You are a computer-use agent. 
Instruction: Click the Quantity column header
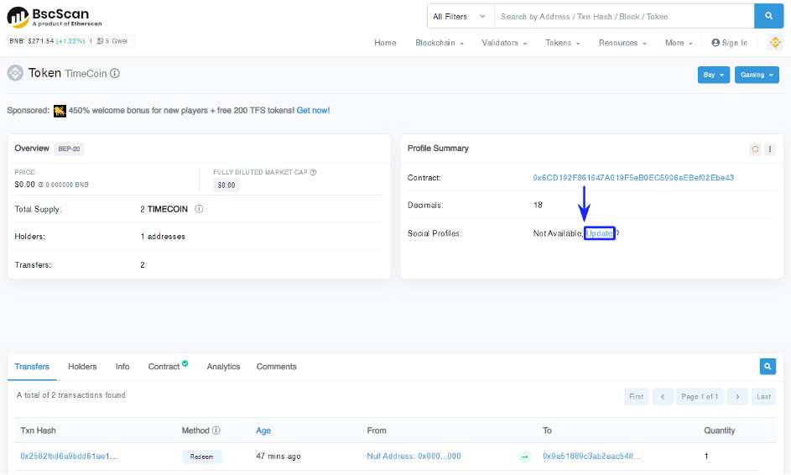pos(720,431)
